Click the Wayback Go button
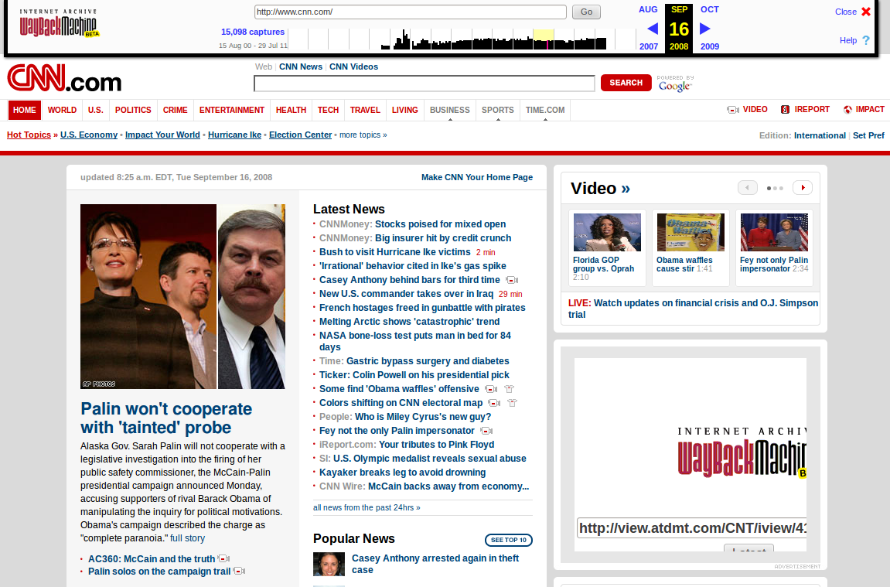The height and width of the screenshot is (587, 890). pos(586,12)
